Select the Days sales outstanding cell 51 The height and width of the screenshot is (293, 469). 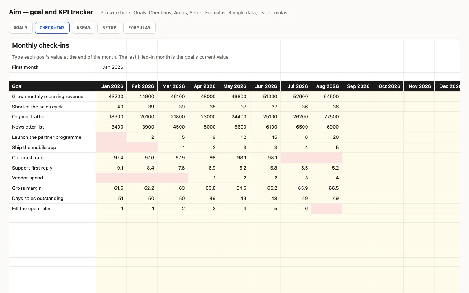click(x=111, y=199)
